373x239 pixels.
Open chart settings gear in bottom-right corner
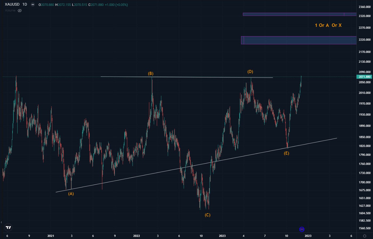point(365,236)
